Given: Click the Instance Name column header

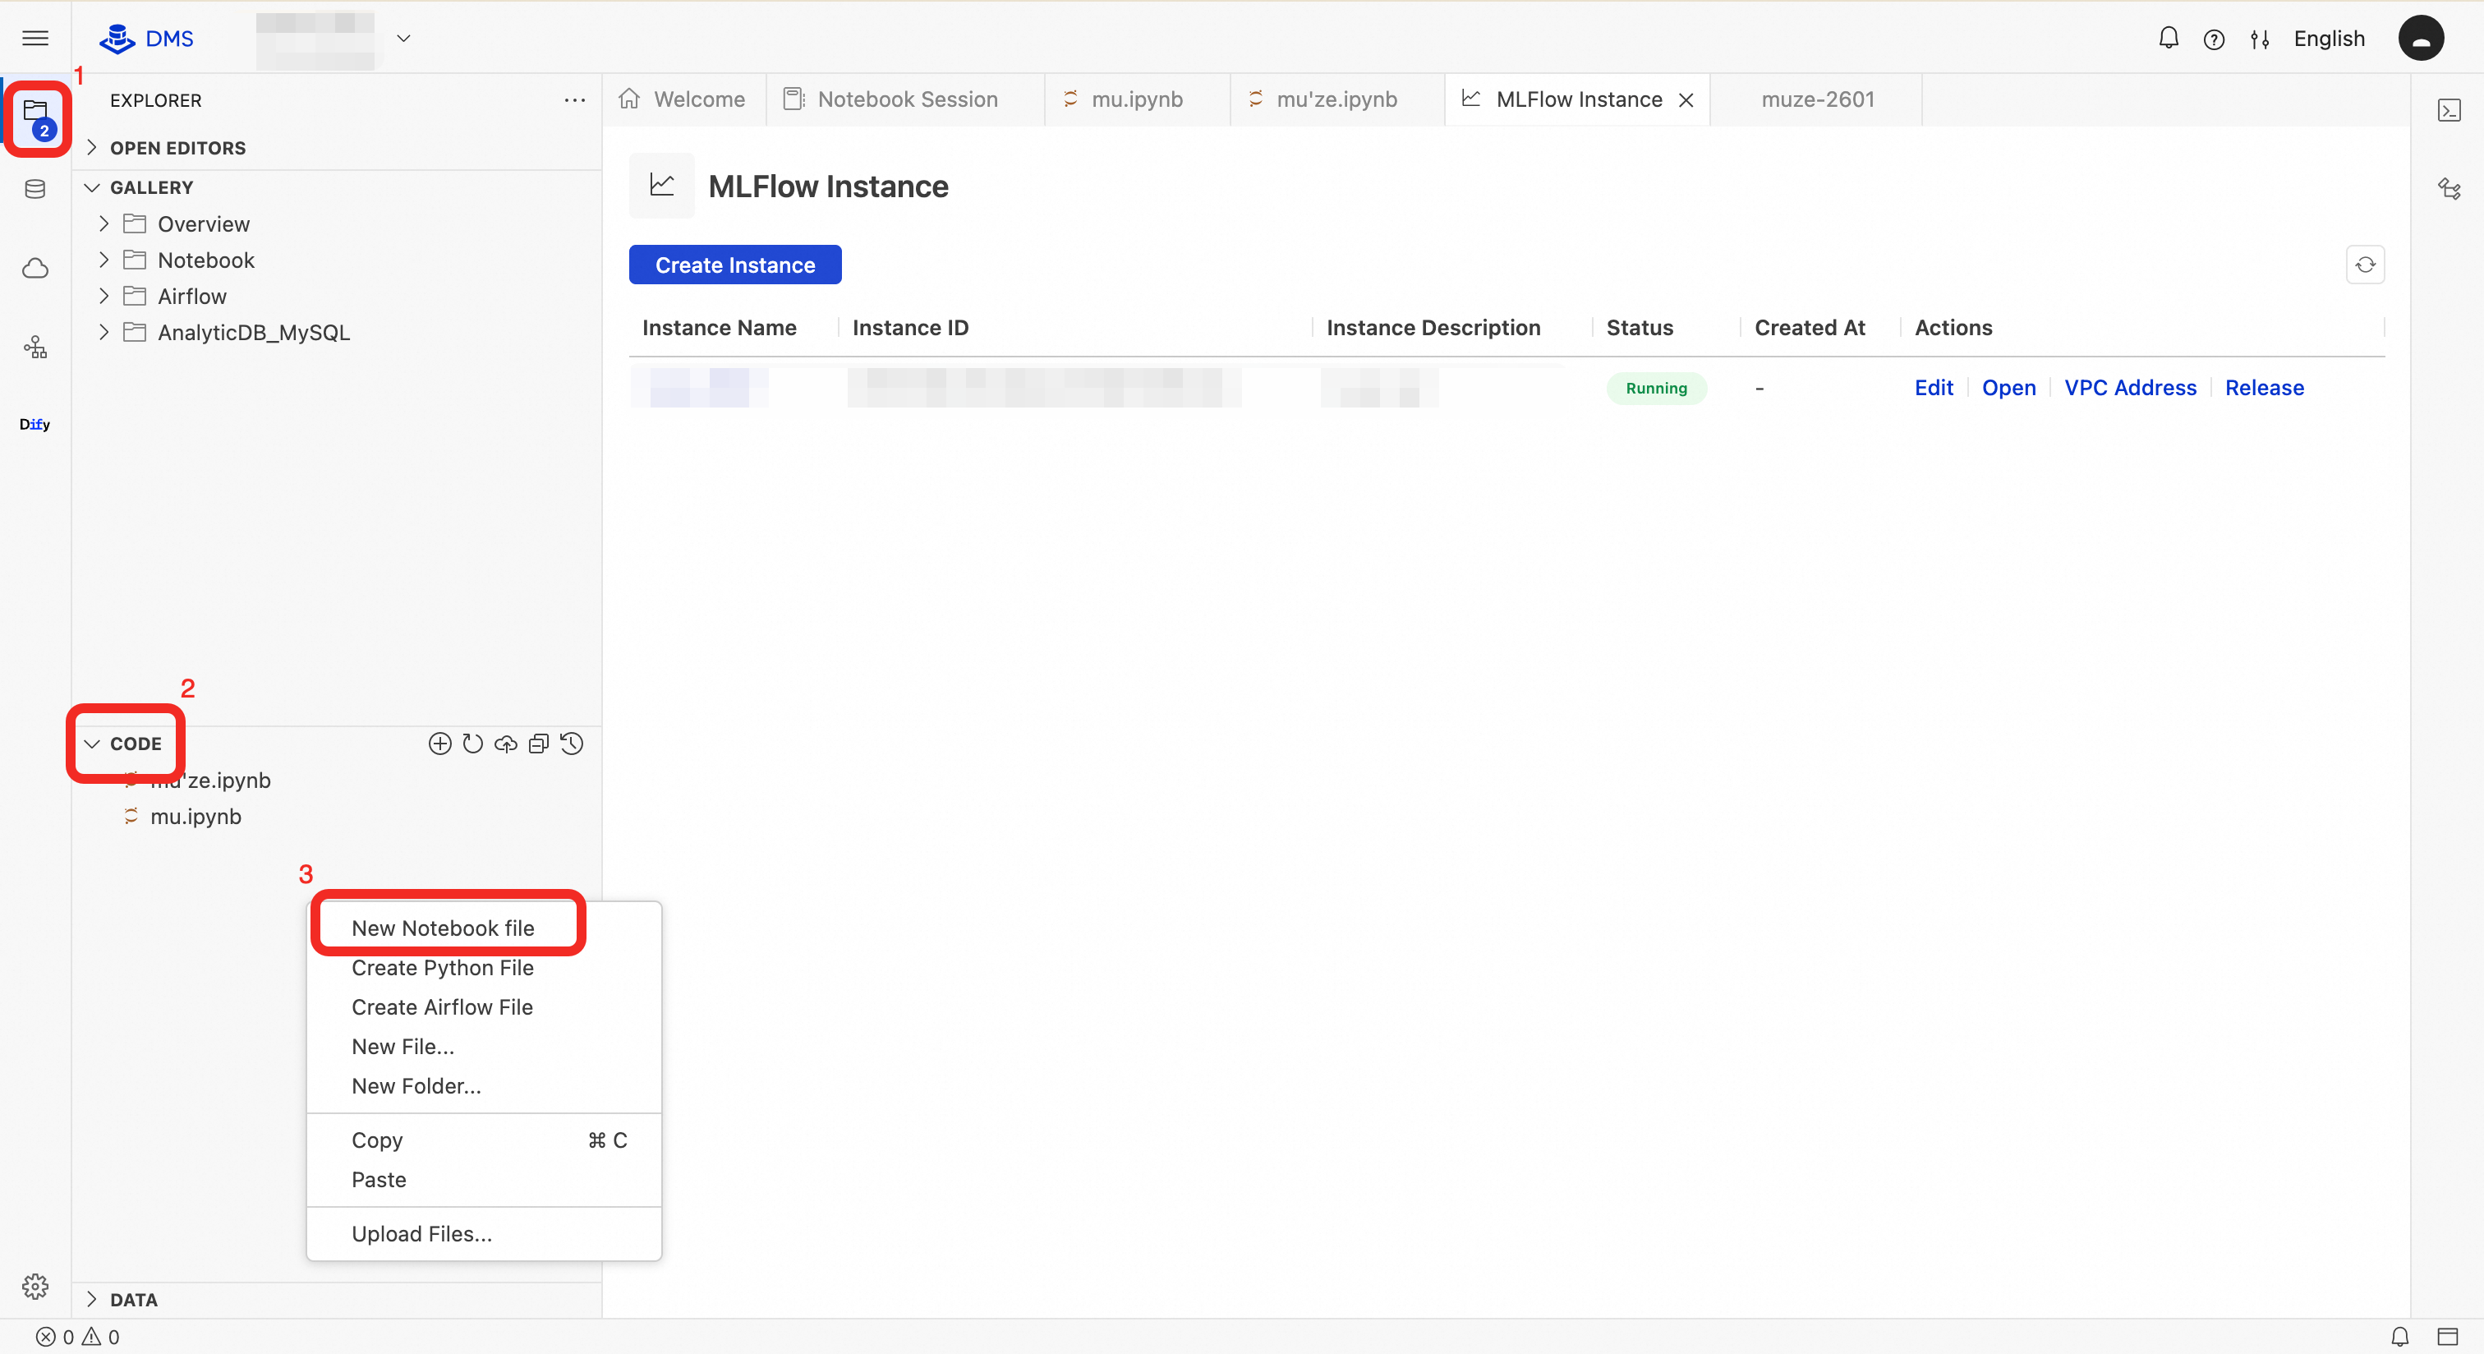Looking at the screenshot, I should click(x=720, y=328).
